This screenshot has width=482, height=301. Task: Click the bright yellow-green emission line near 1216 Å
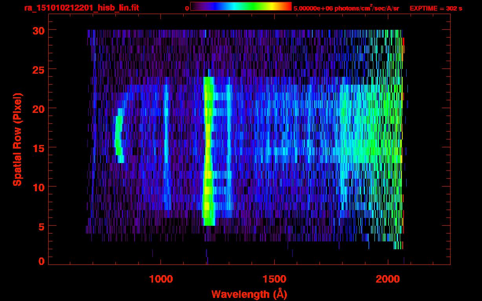pyautogui.click(x=208, y=151)
